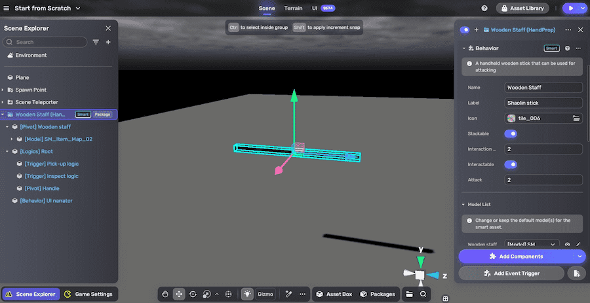
Task: Disable the Interactable switch
Action: [x=510, y=164]
